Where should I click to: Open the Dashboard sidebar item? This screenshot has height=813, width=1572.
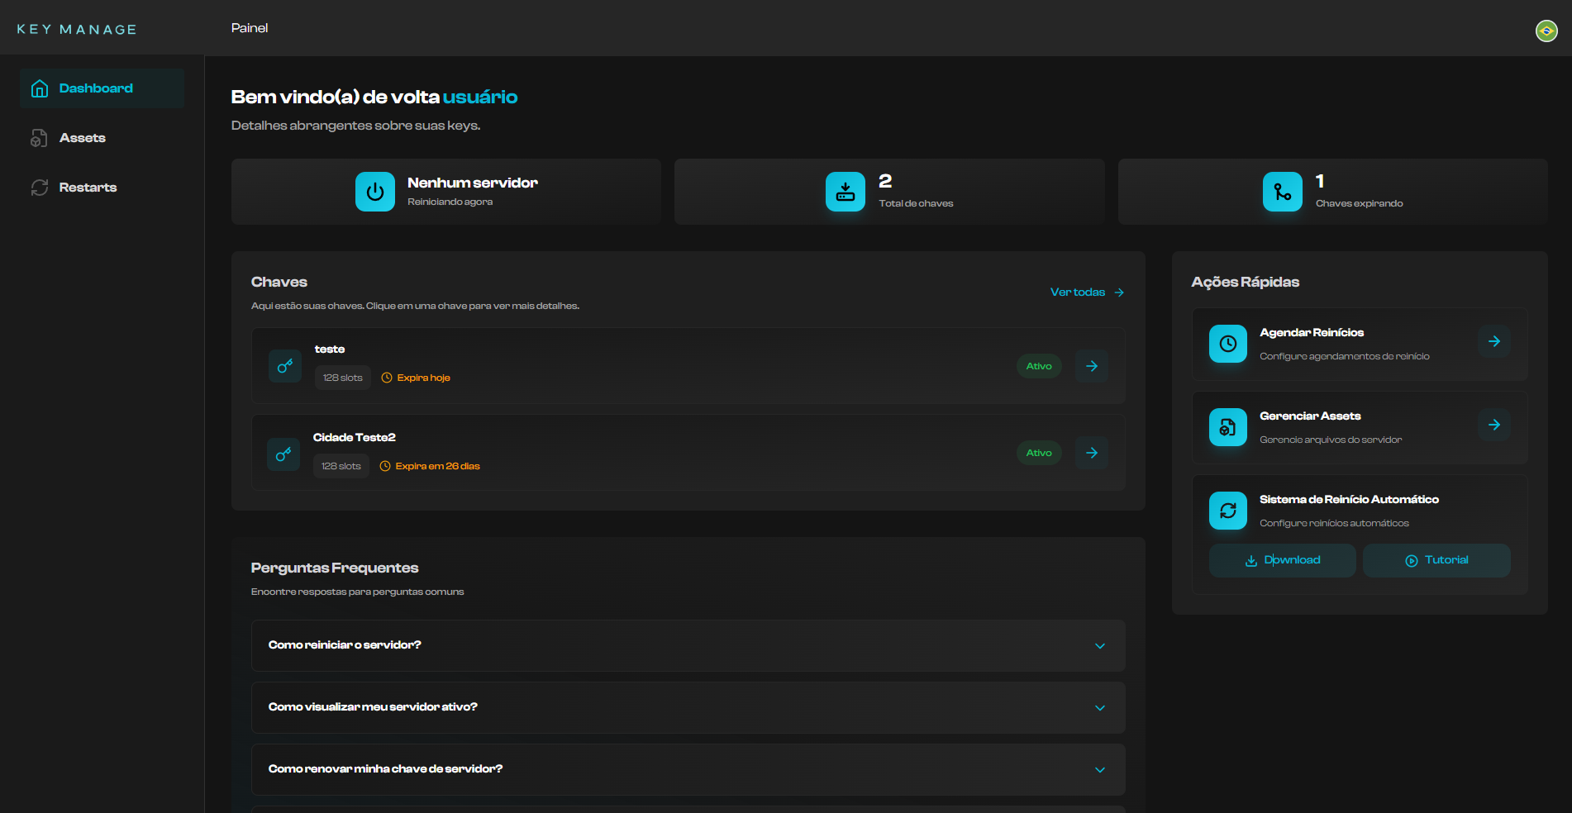(102, 88)
